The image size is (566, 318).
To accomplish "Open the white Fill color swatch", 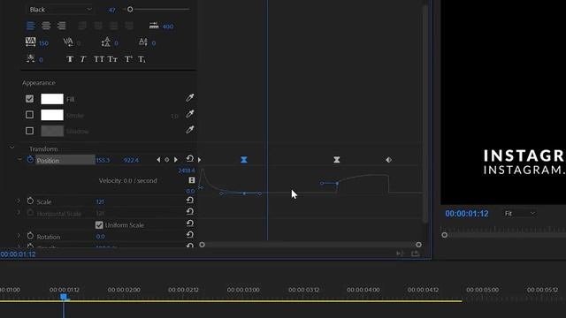I will (x=52, y=99).
